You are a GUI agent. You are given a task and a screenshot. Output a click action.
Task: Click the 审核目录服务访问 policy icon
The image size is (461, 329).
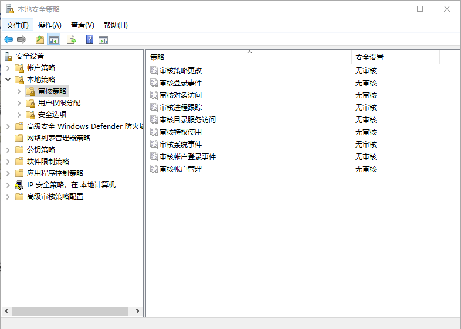[154, 120]
